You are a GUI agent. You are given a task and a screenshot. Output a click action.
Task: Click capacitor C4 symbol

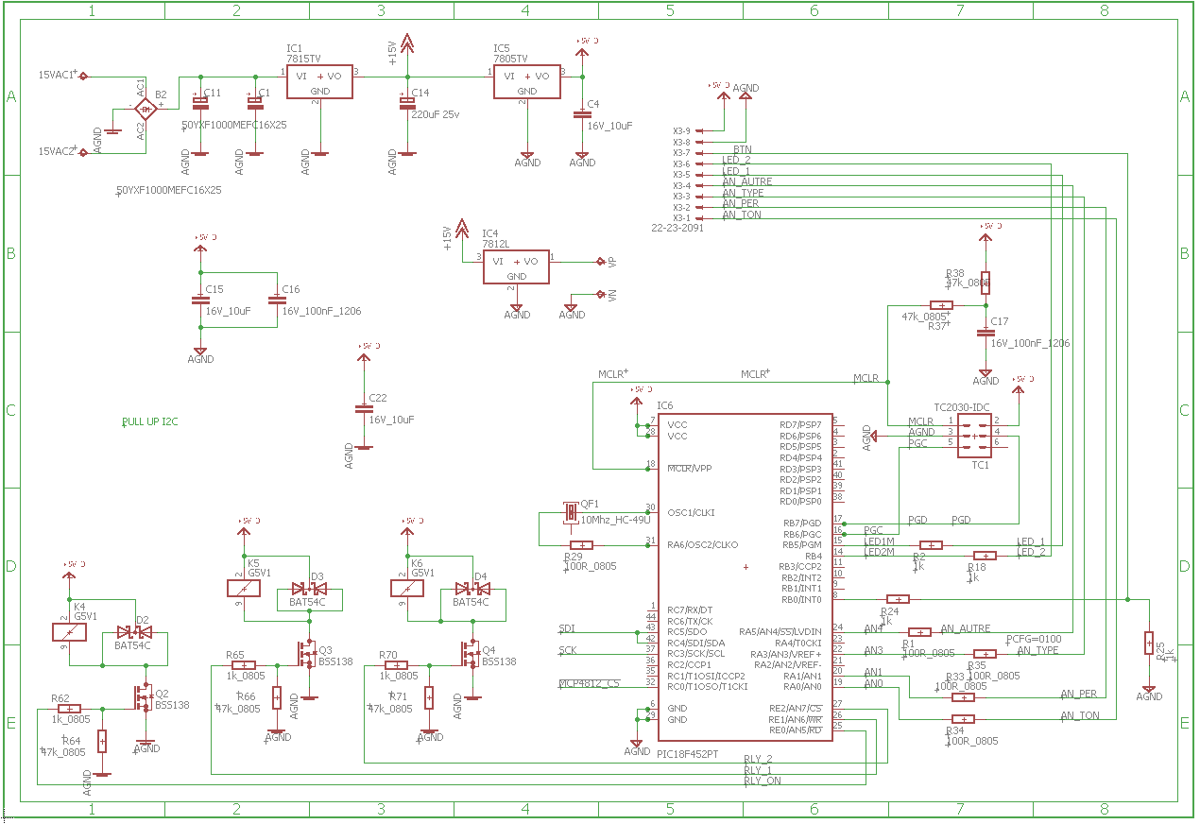(x=582, y=114)
